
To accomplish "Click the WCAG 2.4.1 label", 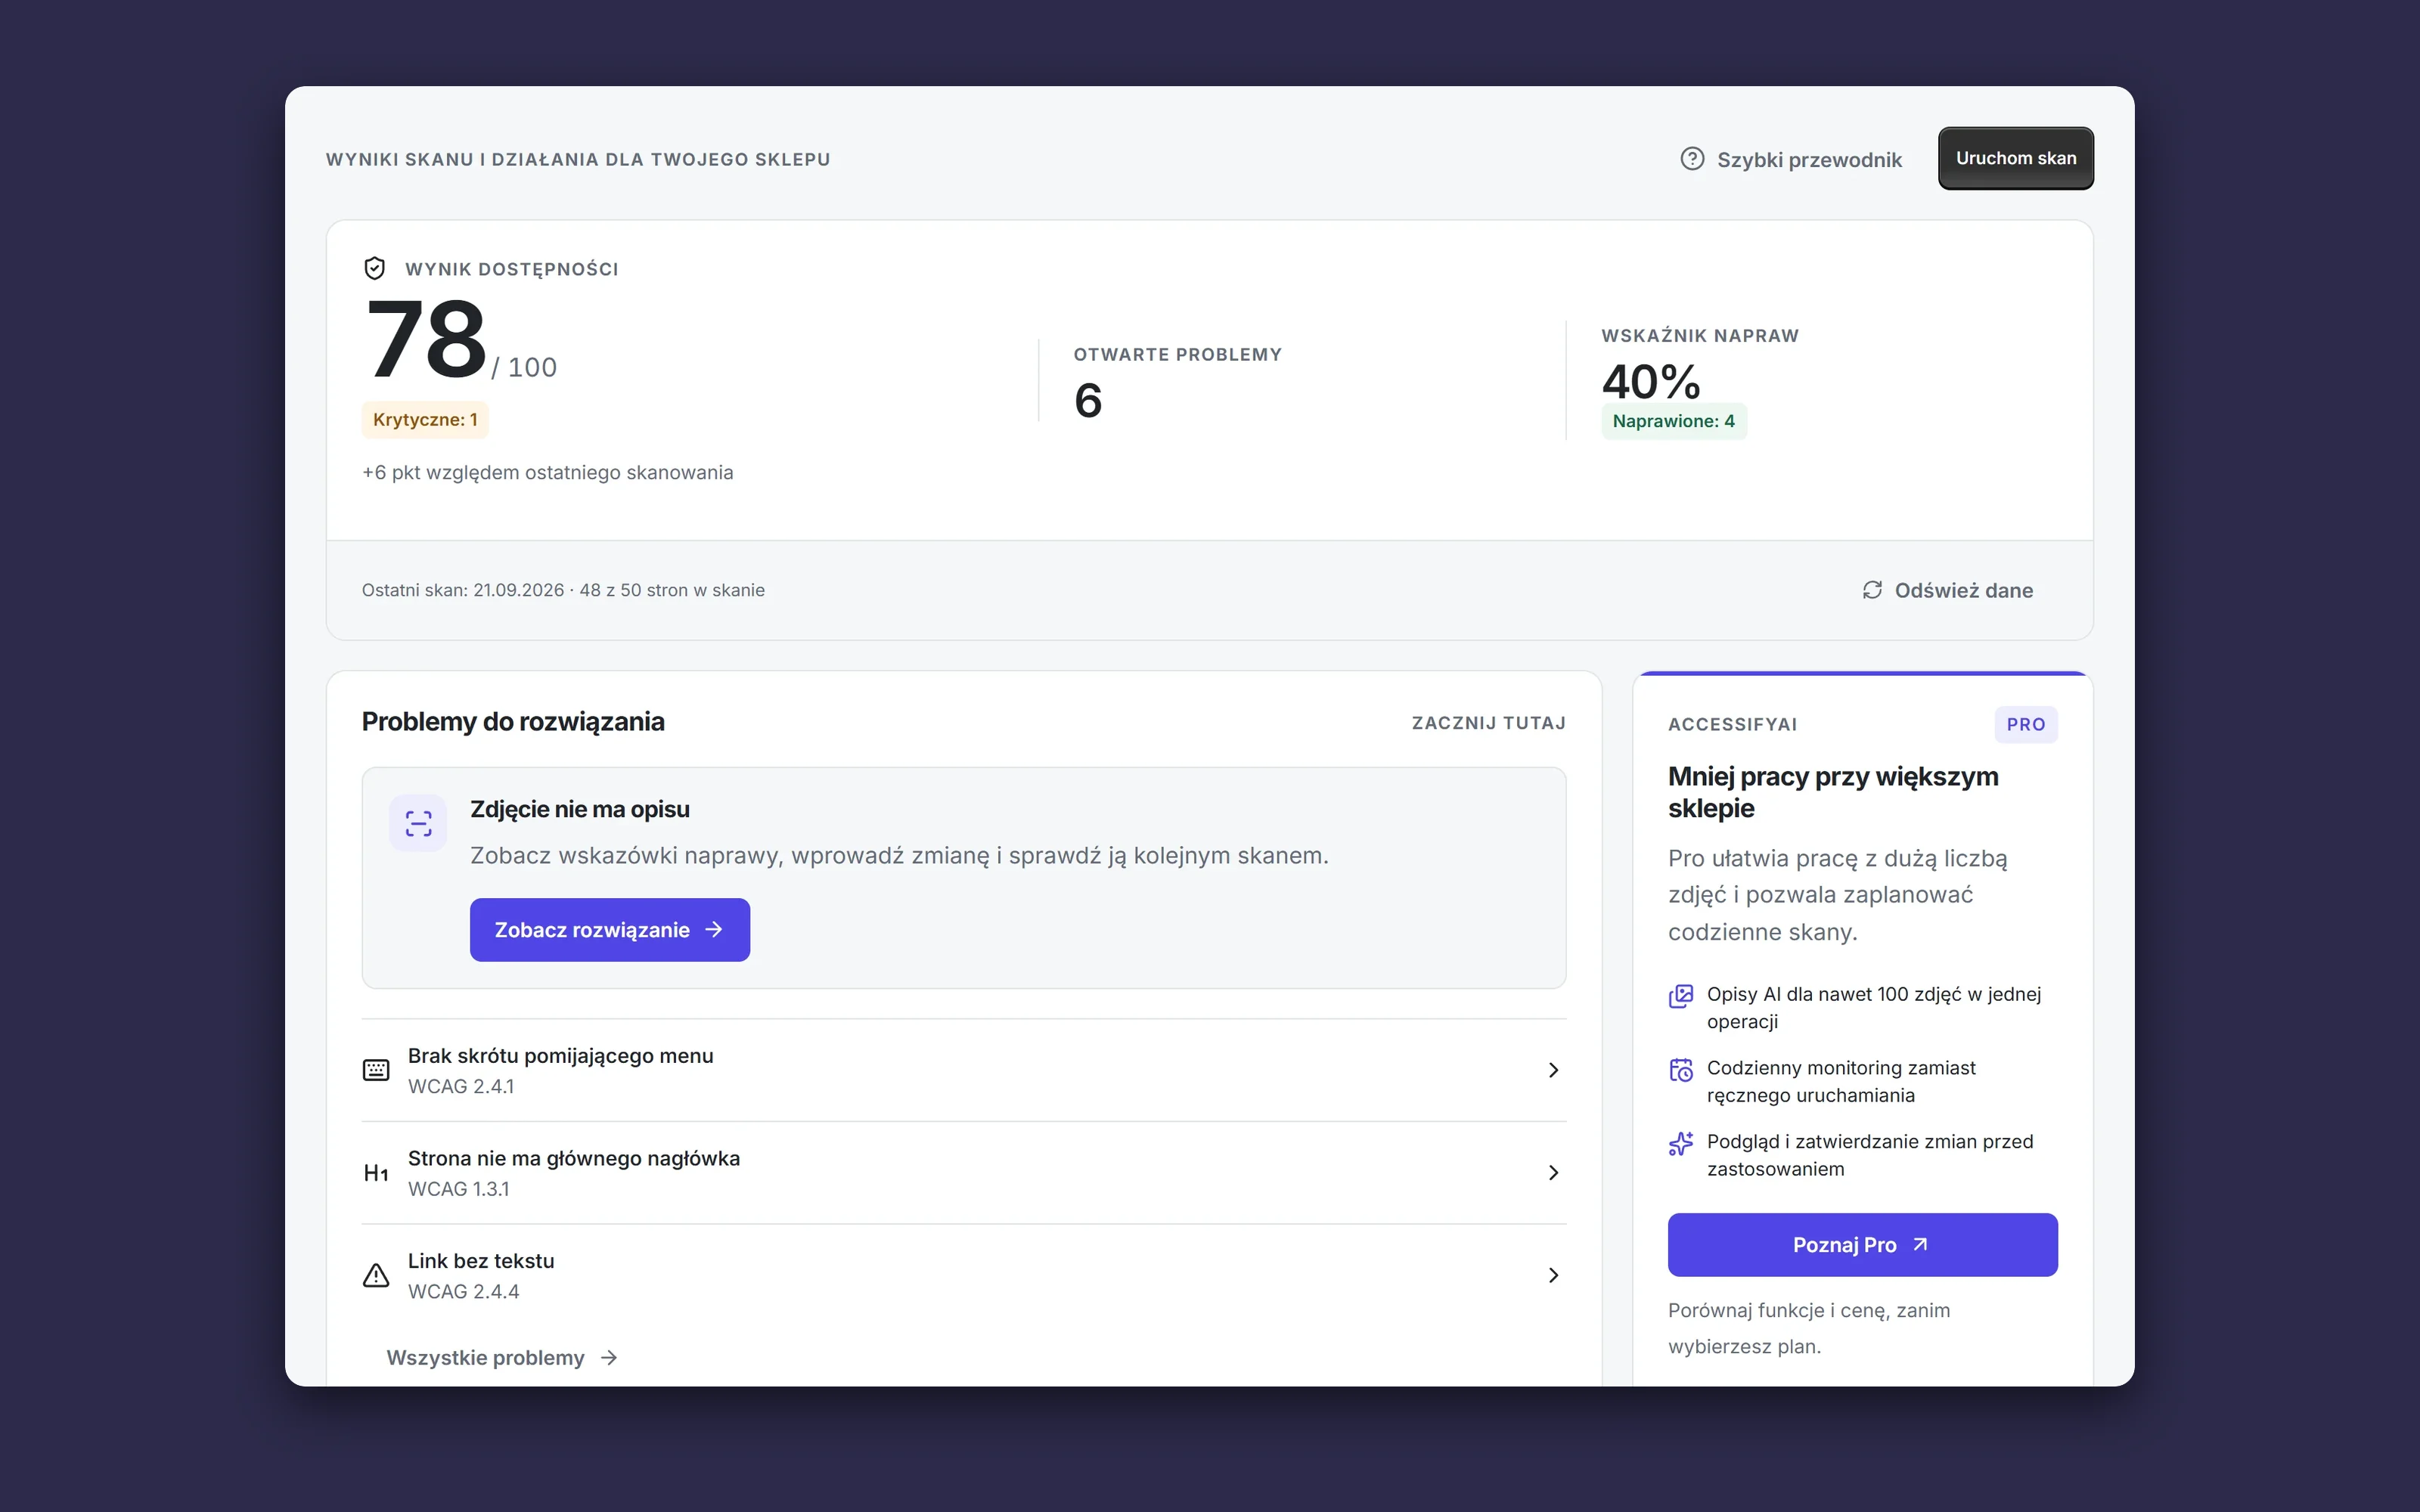I will click(461, 1086).
